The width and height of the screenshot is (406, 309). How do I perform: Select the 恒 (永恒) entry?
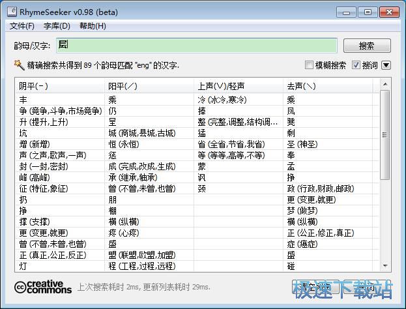[124, 144]
